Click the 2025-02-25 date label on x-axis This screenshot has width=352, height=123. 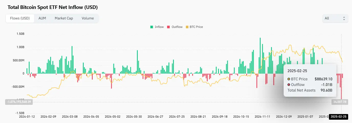pos(338,117)
